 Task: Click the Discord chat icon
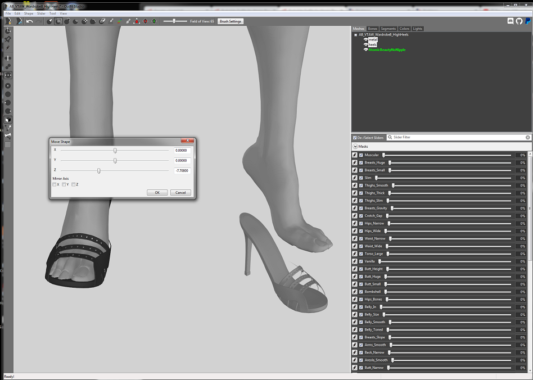click(510, 21)
